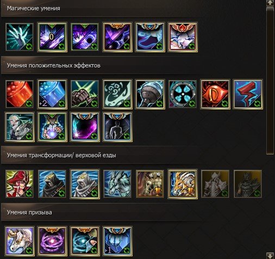This screenshot has height=259, width=275.
Task: Select the green glowing fist buff
Action: point(85,94)
